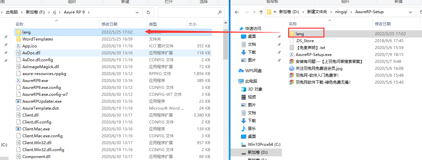The image size is (422, 160).
Task: Refresh the Axure RP 9 folder view
Action: tap(148, 12)
